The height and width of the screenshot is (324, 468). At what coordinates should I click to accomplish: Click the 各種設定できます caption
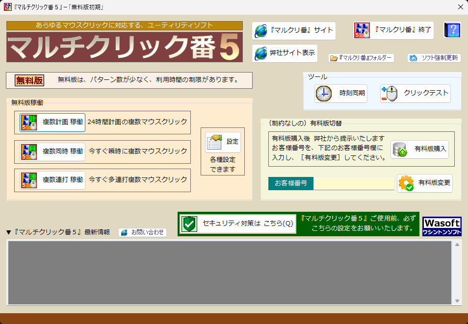223,164
